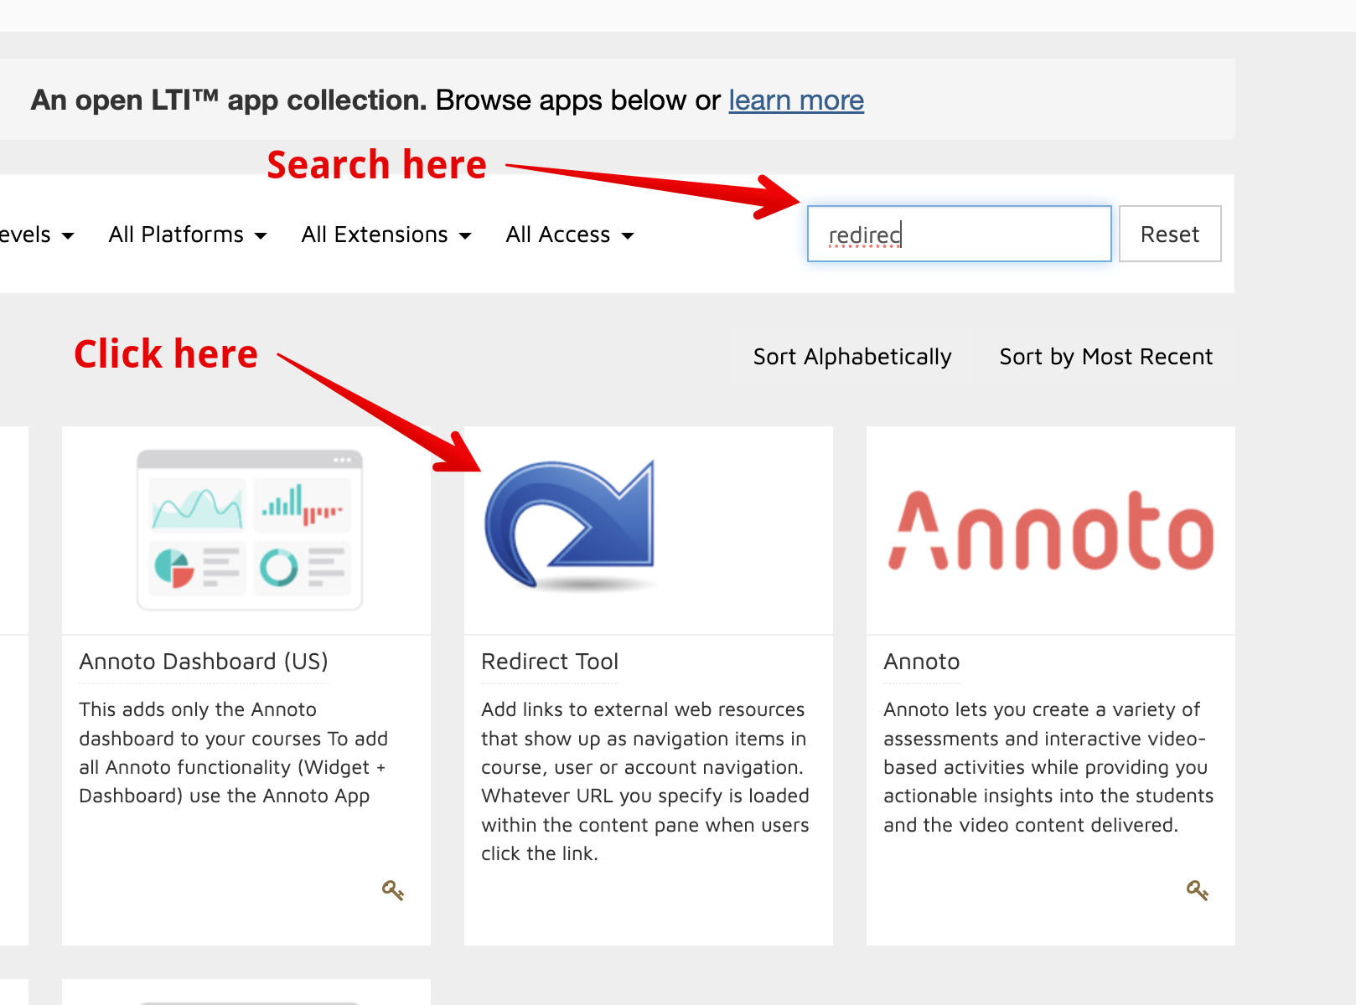
Task: Click the Annoto description text
Action: 1048,766
